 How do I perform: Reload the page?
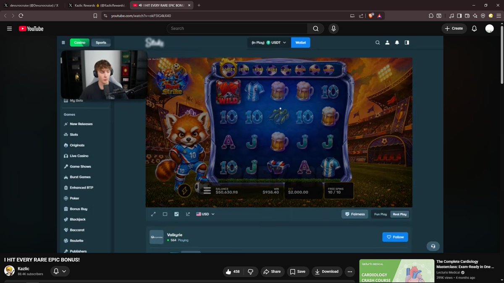tap(21, 16)
